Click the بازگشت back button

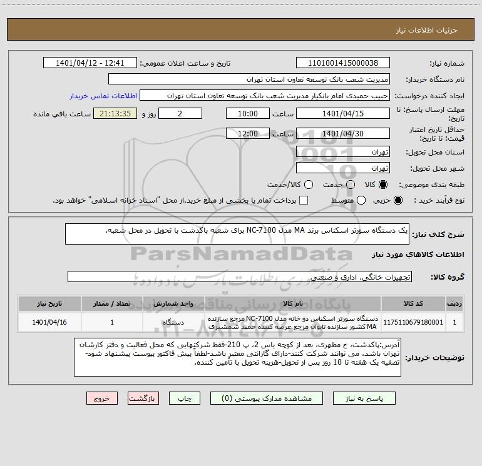tap(143, 398)
